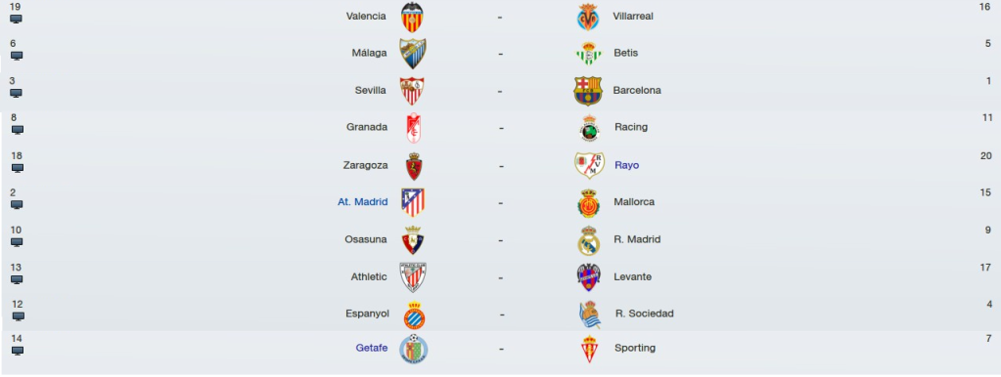Click the TV icon beside Valencia fixture
1001x377 pixels.
(x=16, y=20)
